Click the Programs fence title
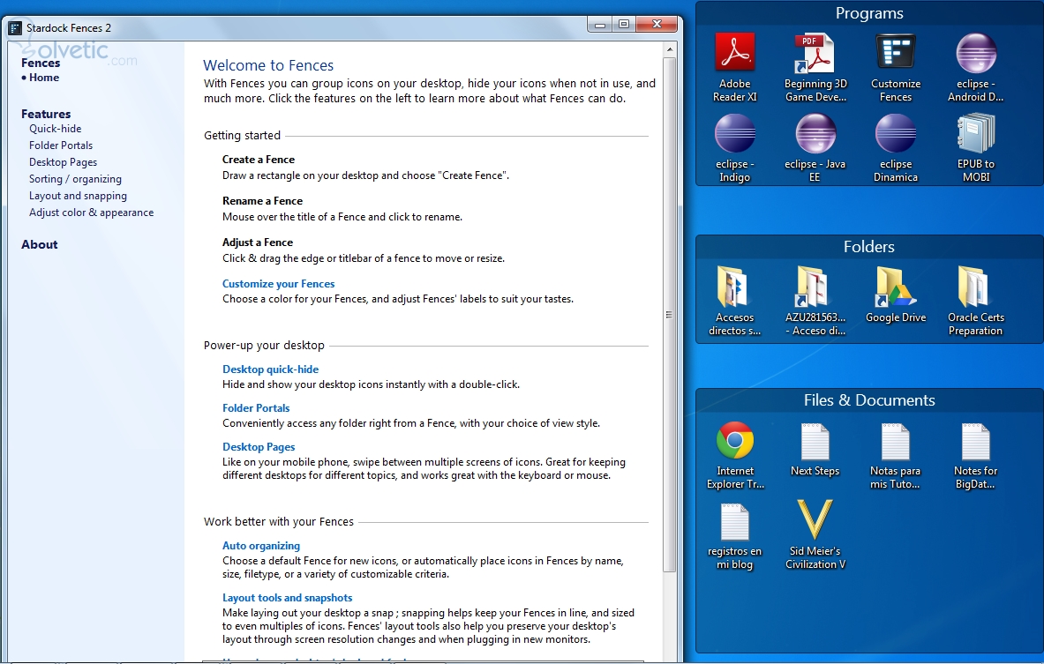 click(869, 13)
